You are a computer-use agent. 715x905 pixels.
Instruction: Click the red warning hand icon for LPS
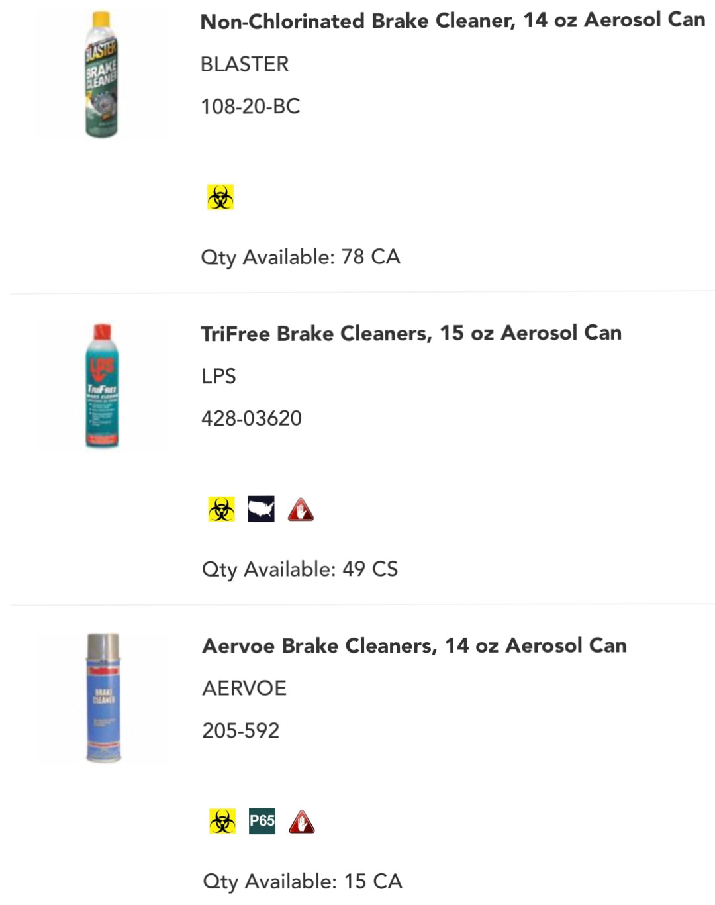click(301, 509)
